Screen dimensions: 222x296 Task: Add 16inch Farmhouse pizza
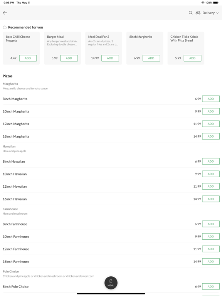211,261
